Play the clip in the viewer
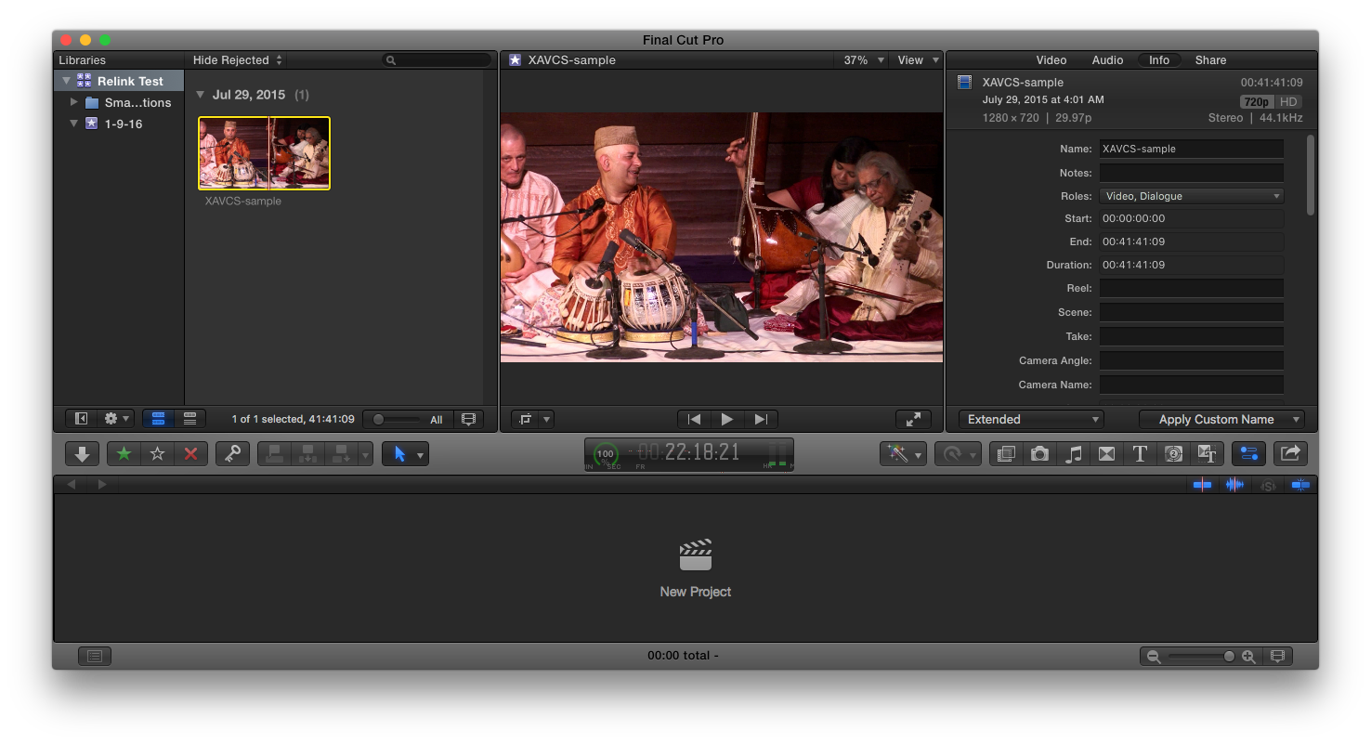The image size is (1371, 744). tap(727, 419)
